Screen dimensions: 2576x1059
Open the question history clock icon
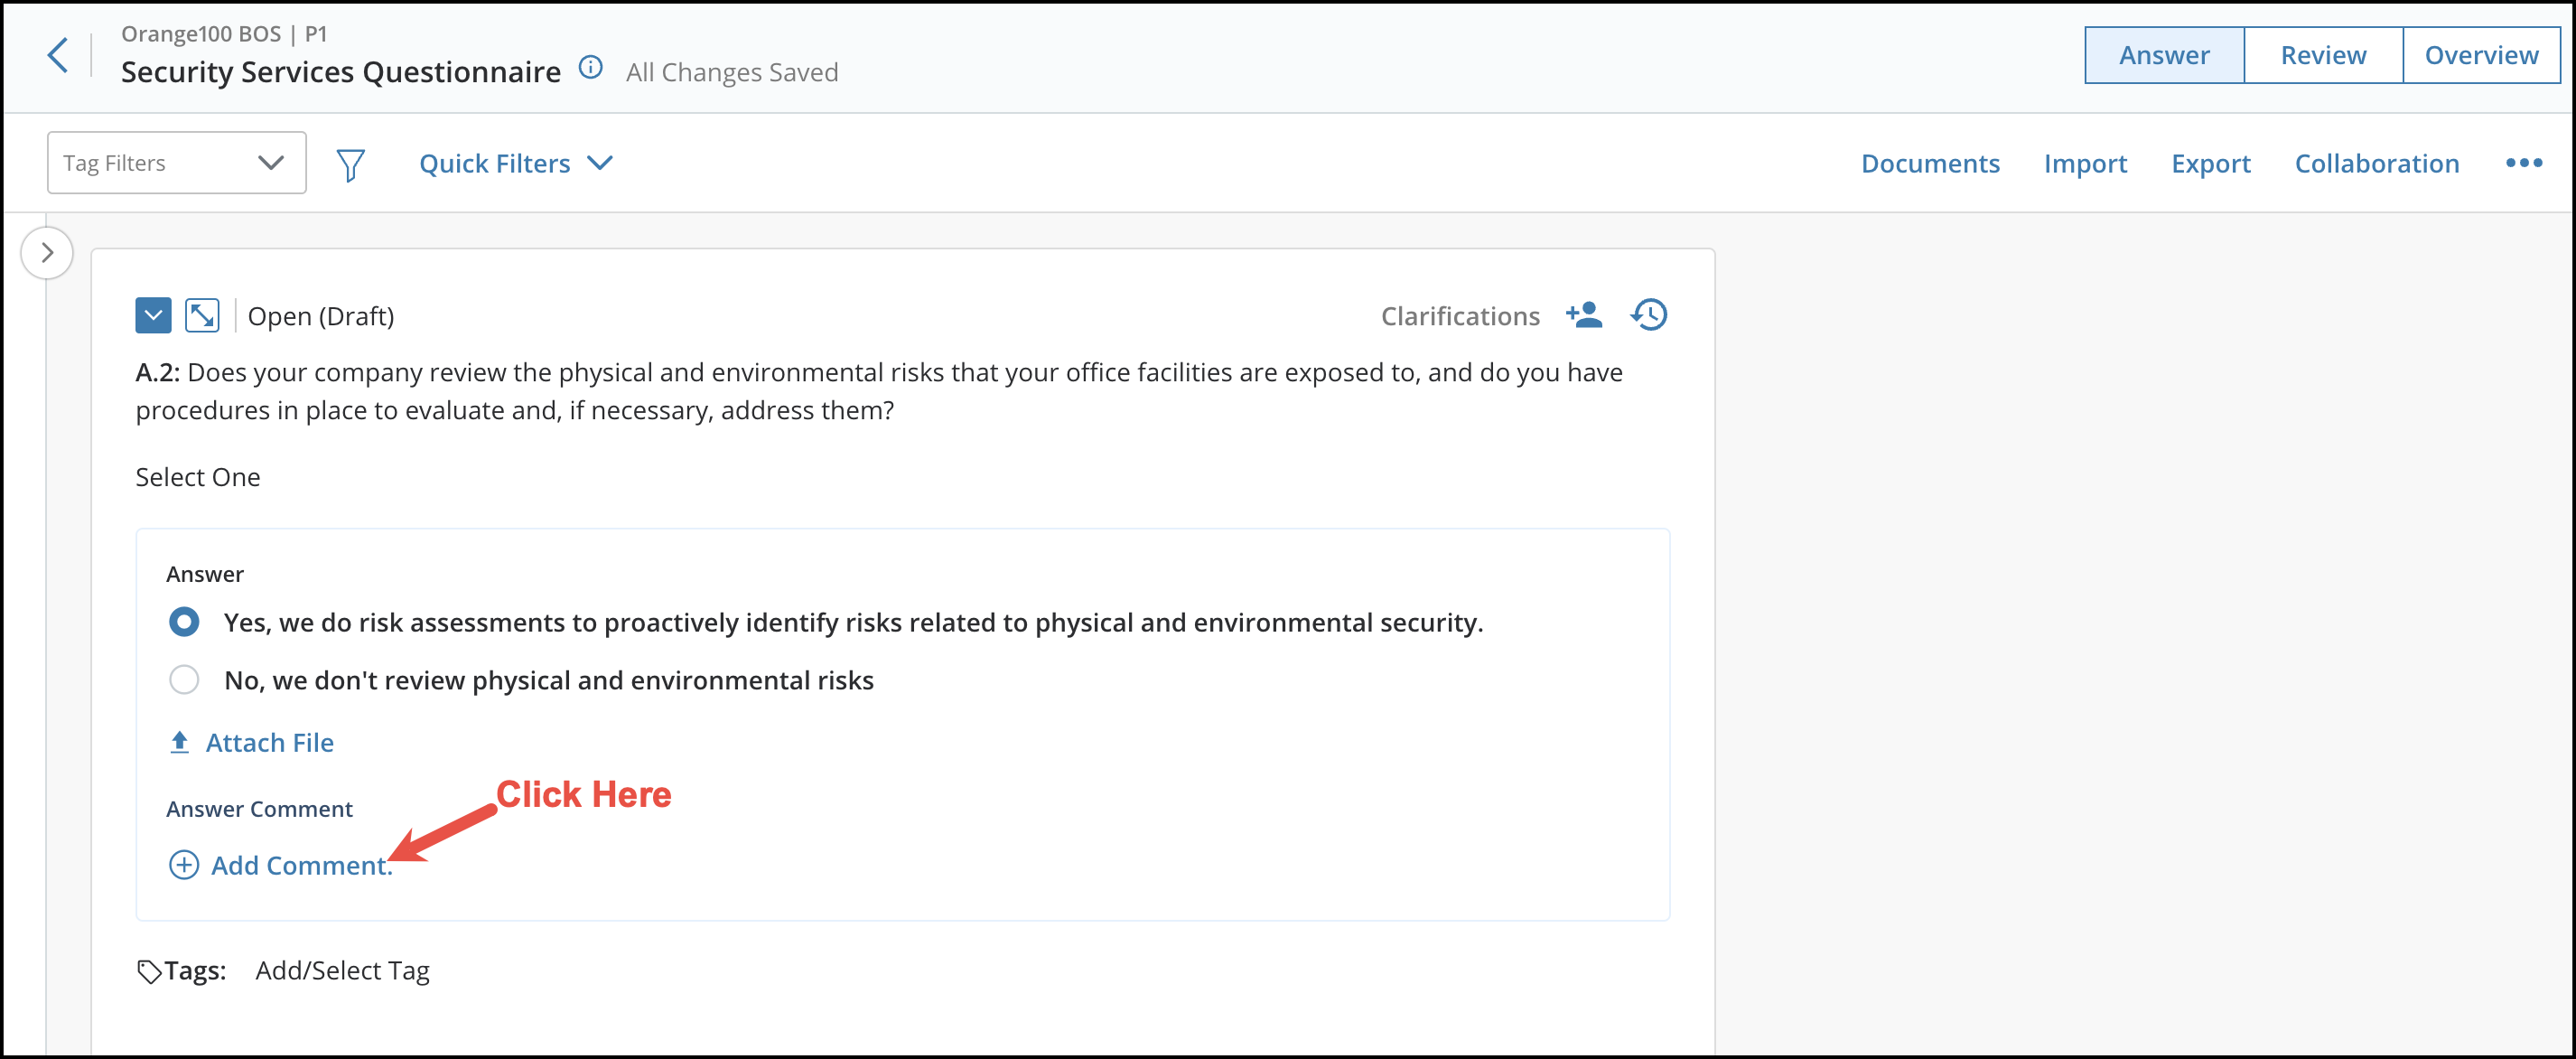pyautogui.click(x=1649, y=315)
